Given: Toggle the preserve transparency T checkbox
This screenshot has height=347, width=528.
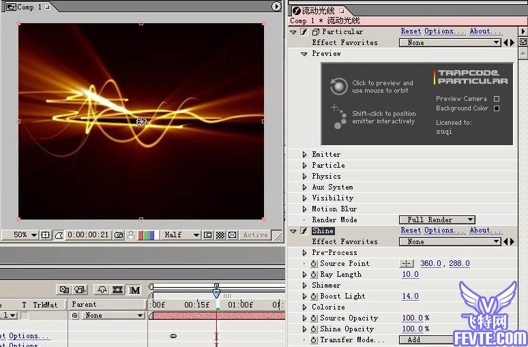Looking at the screenshot, I should click(25, 316).
